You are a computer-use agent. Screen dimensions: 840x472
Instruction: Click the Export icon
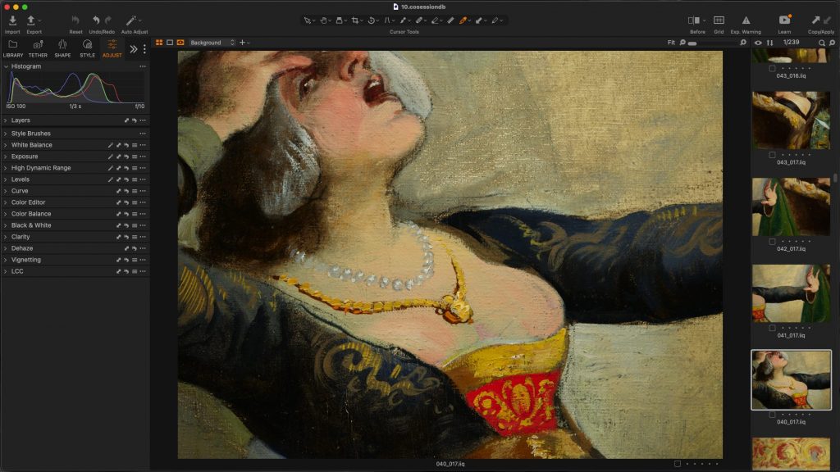tap(31, 20)
